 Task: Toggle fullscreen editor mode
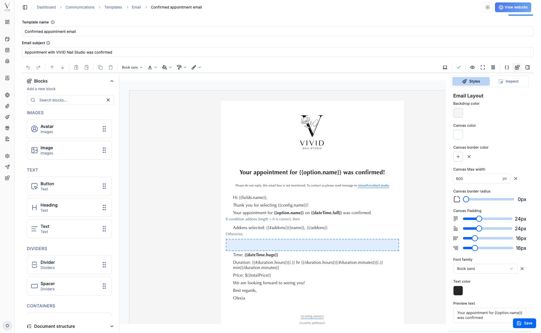tap(483, 67)
